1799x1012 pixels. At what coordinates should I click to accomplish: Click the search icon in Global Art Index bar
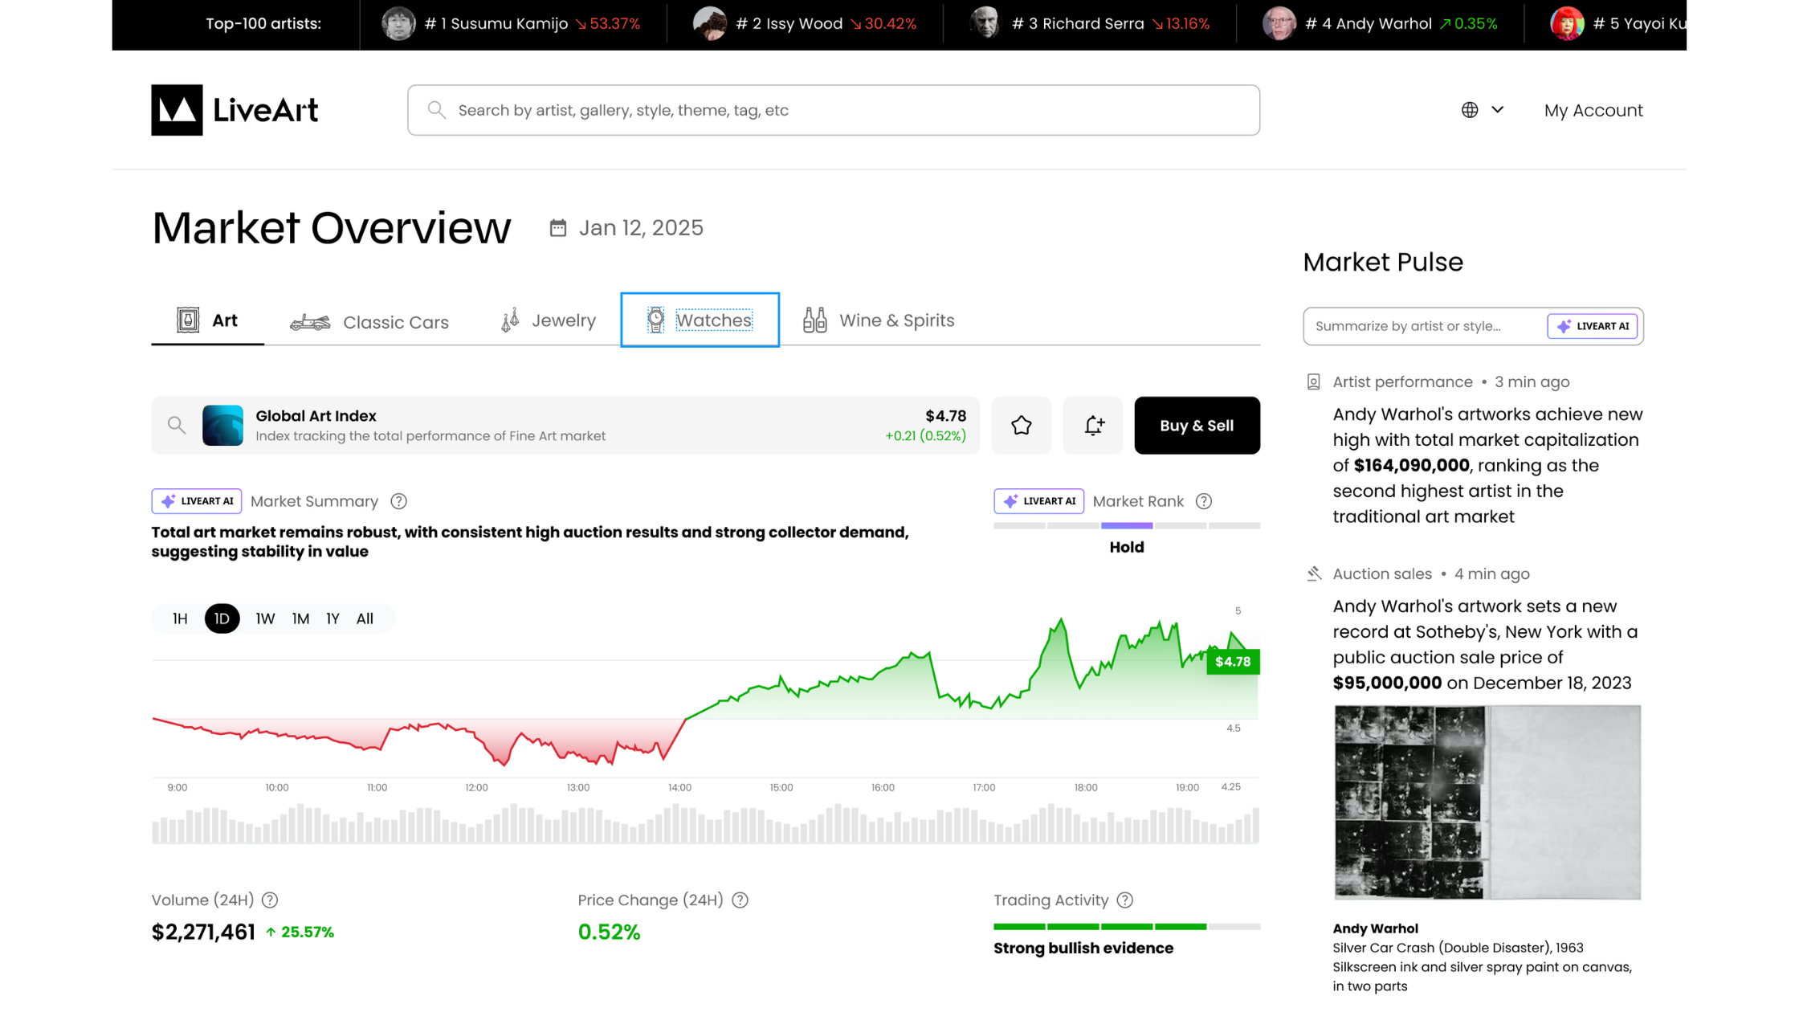point(177,426)
